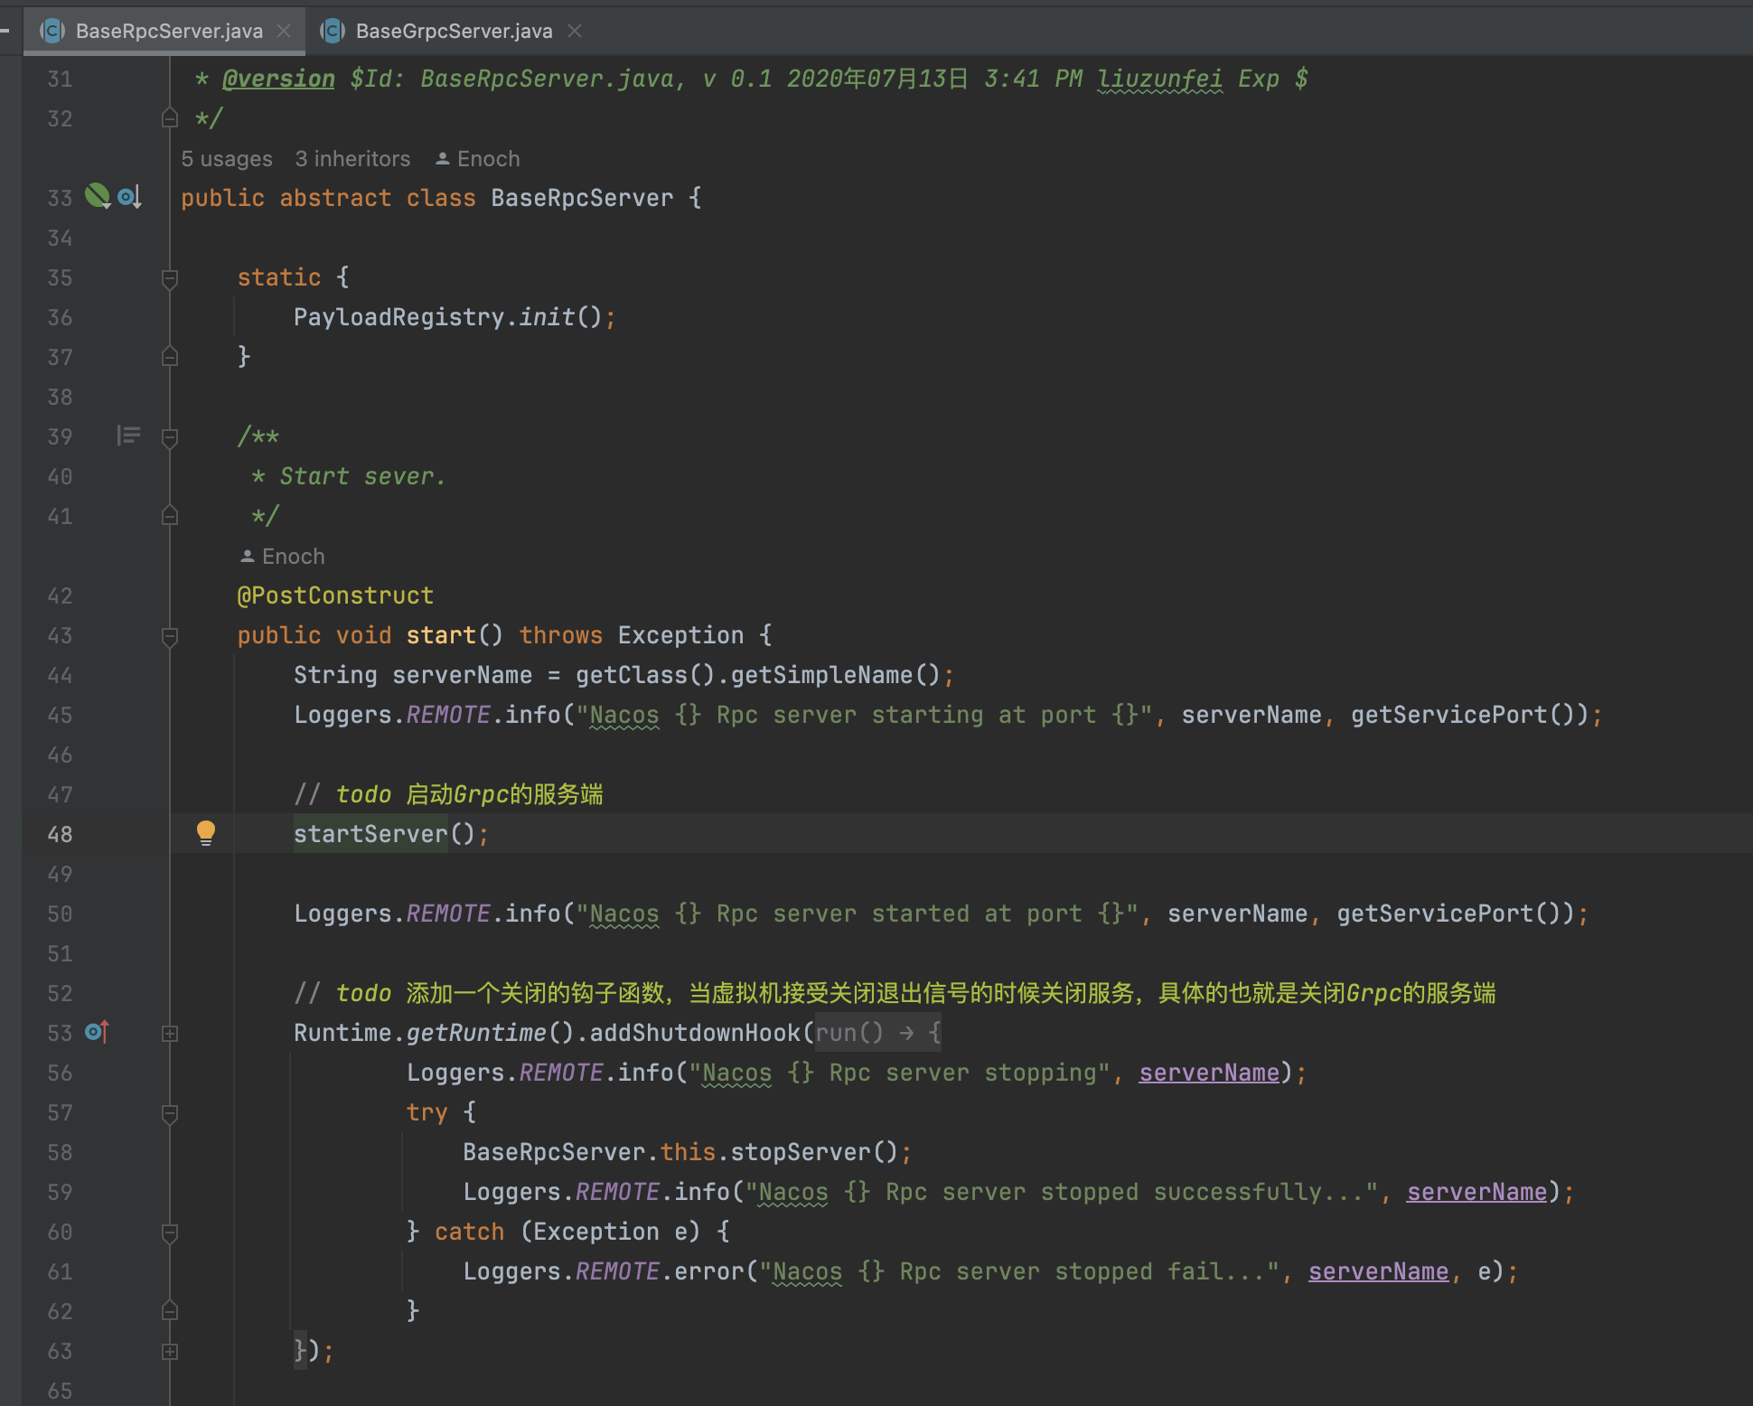Click the @PostConstruct annotation

335,595
